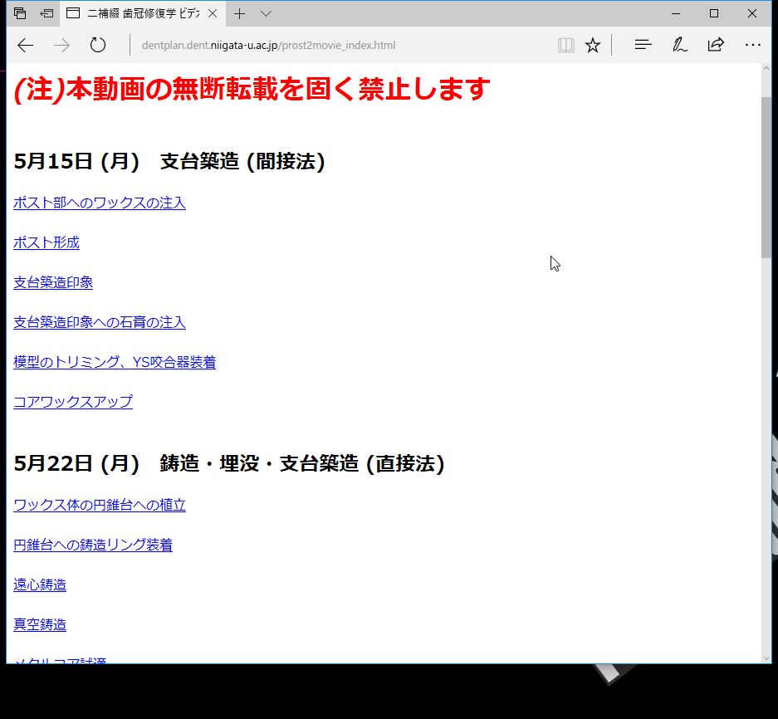778x719 pixels.
Task: Click the vertical scrollbar down arrow
Action: pos(766,658)
